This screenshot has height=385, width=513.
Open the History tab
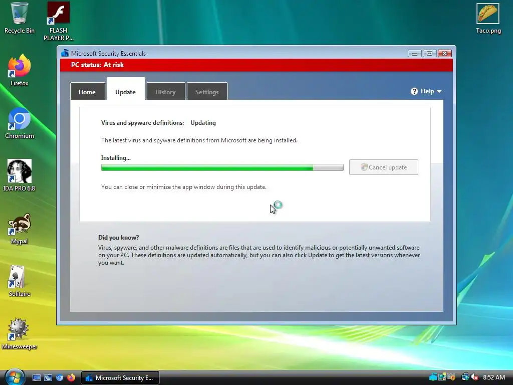coord(165,91)
